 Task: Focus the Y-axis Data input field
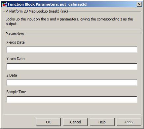[72, 66]
